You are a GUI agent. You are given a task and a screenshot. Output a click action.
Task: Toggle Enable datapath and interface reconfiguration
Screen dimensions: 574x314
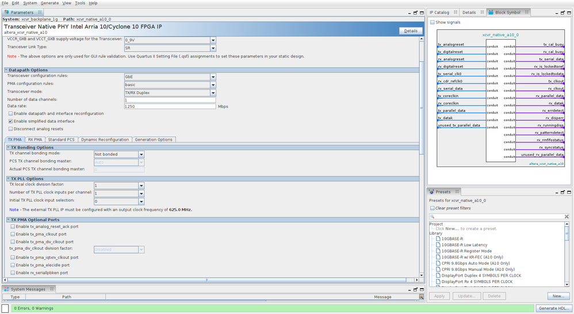click(x=10, y=113)
